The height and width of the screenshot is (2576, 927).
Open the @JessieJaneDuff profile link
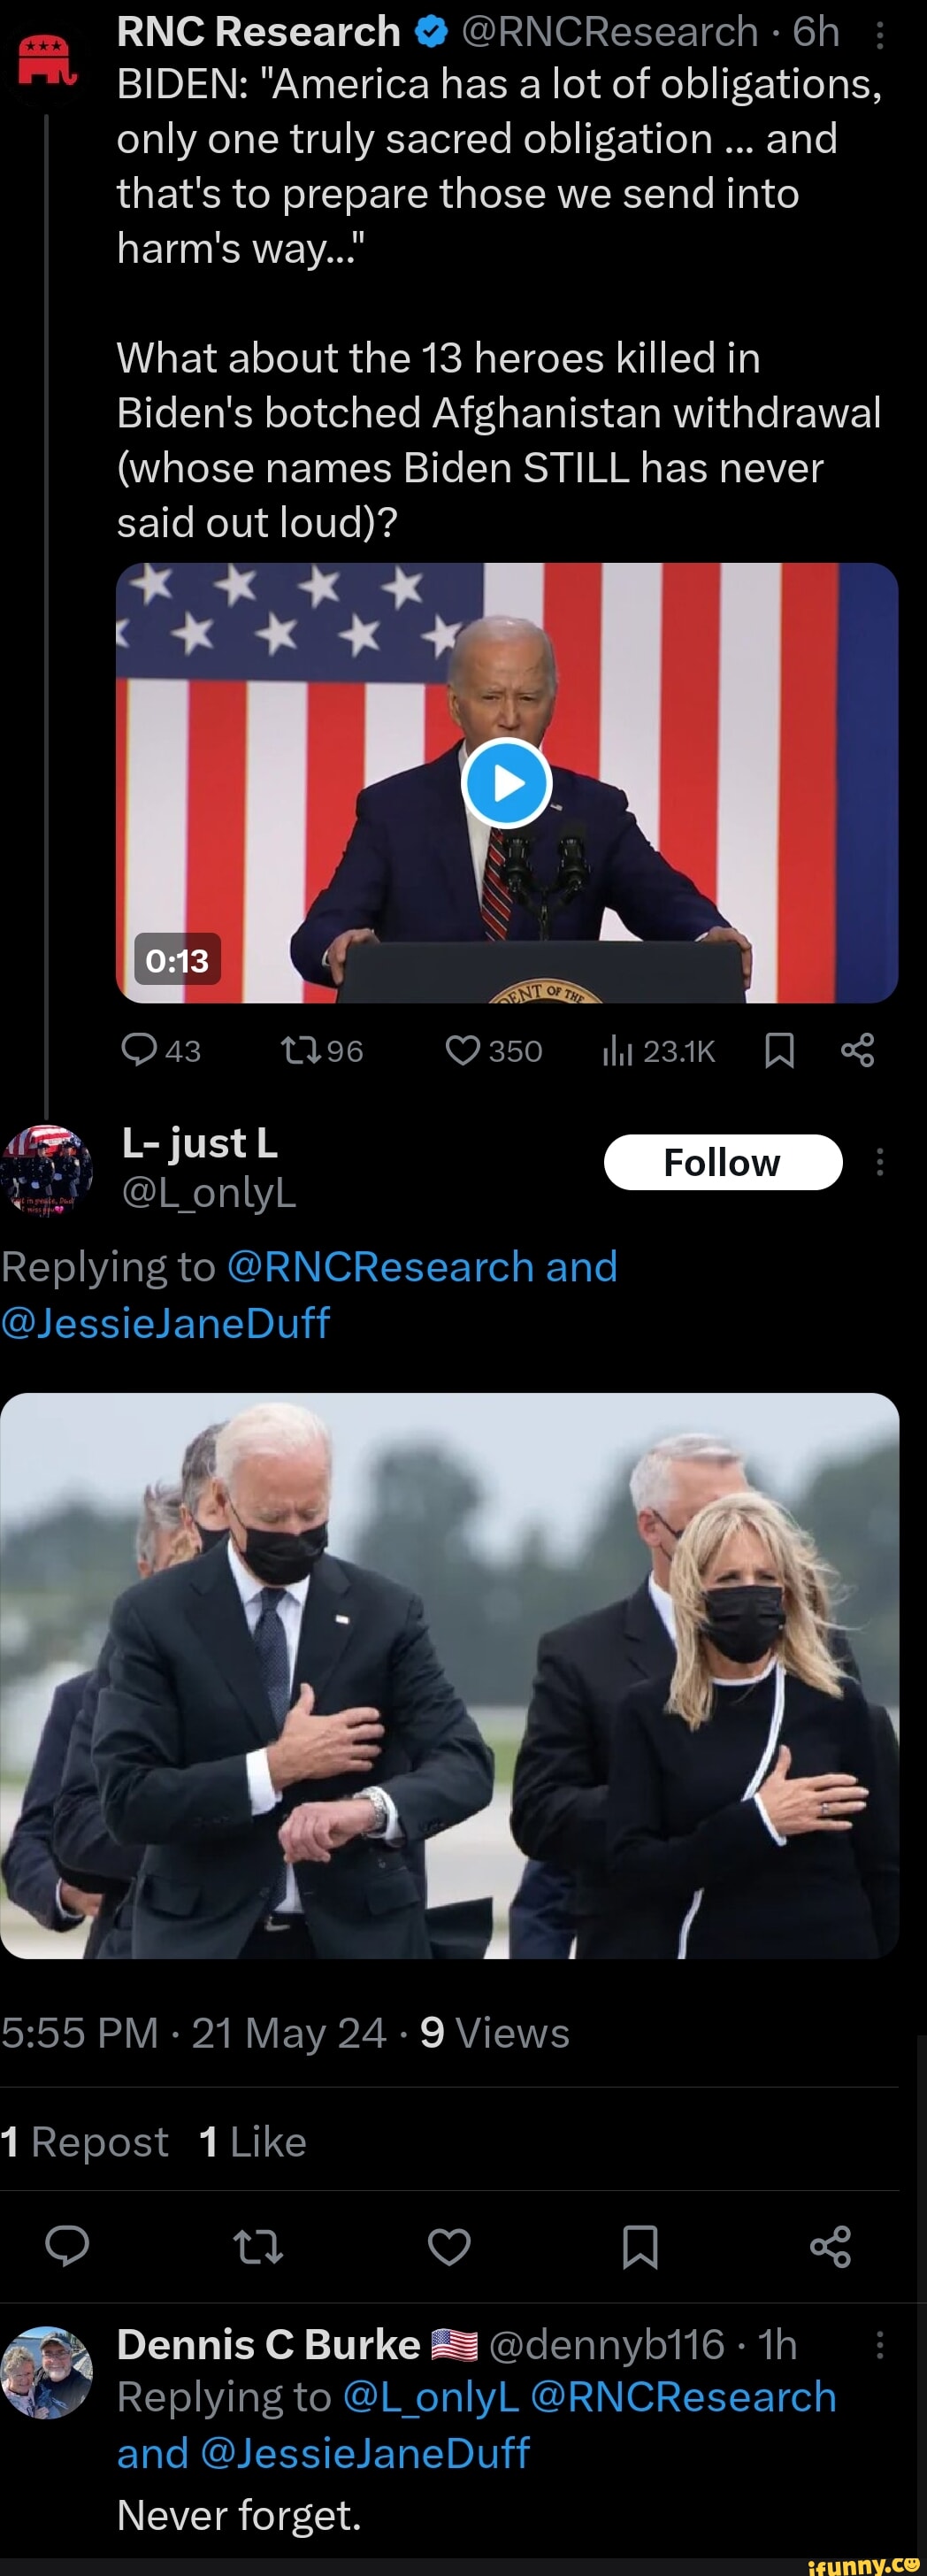(x=166, y=1322)
